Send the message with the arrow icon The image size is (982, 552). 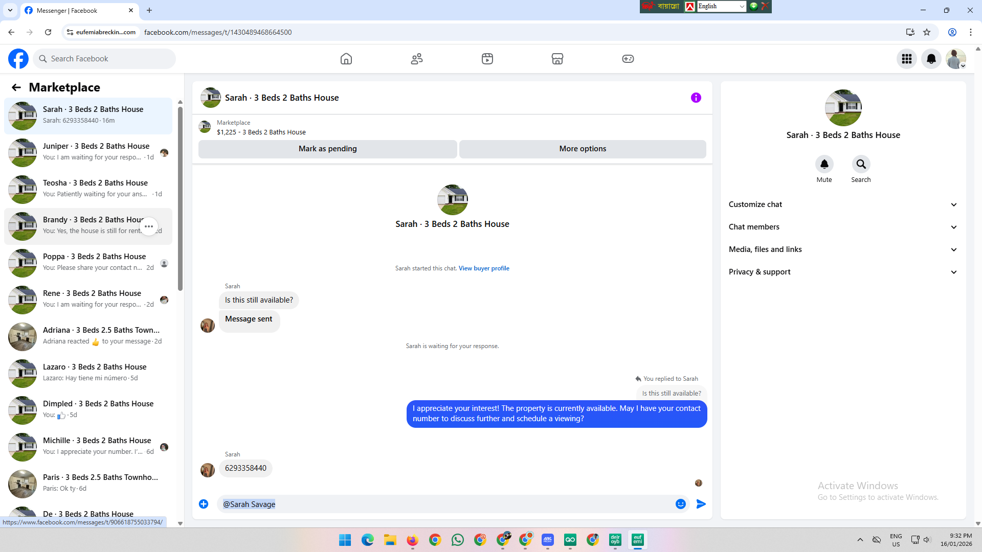click(701, 504)
